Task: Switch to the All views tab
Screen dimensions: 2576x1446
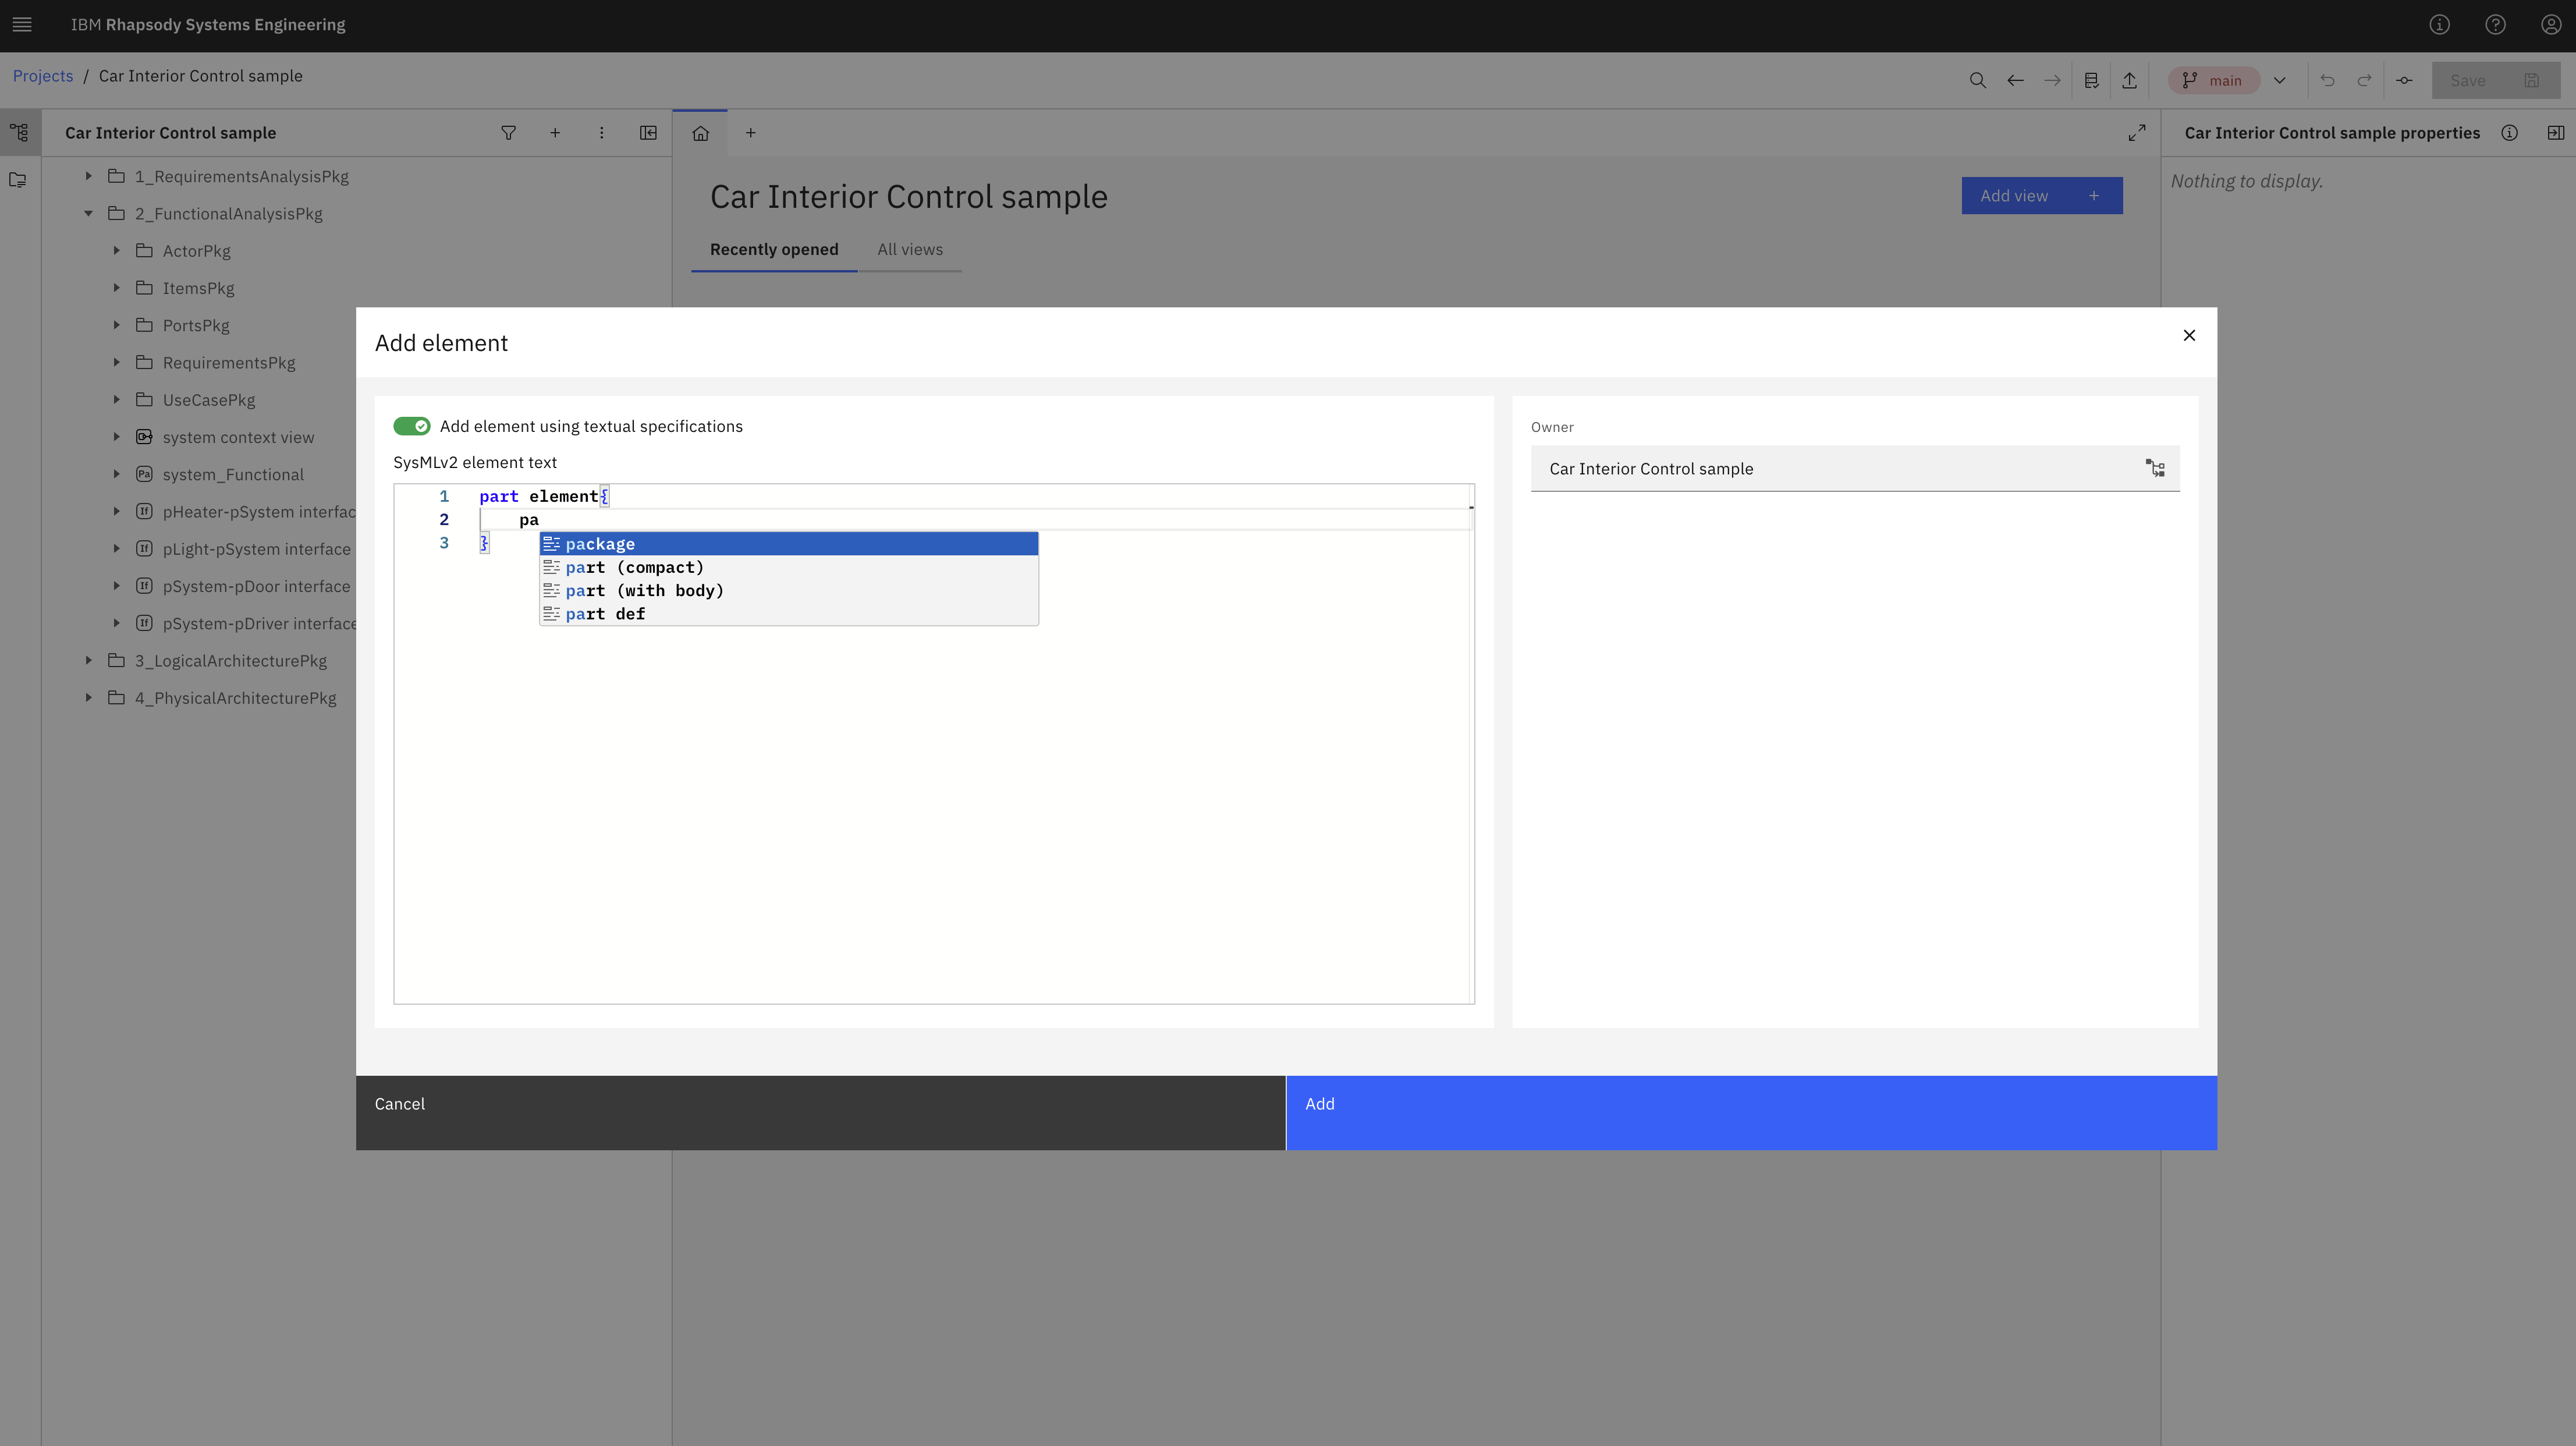Action: pos(909,249)
